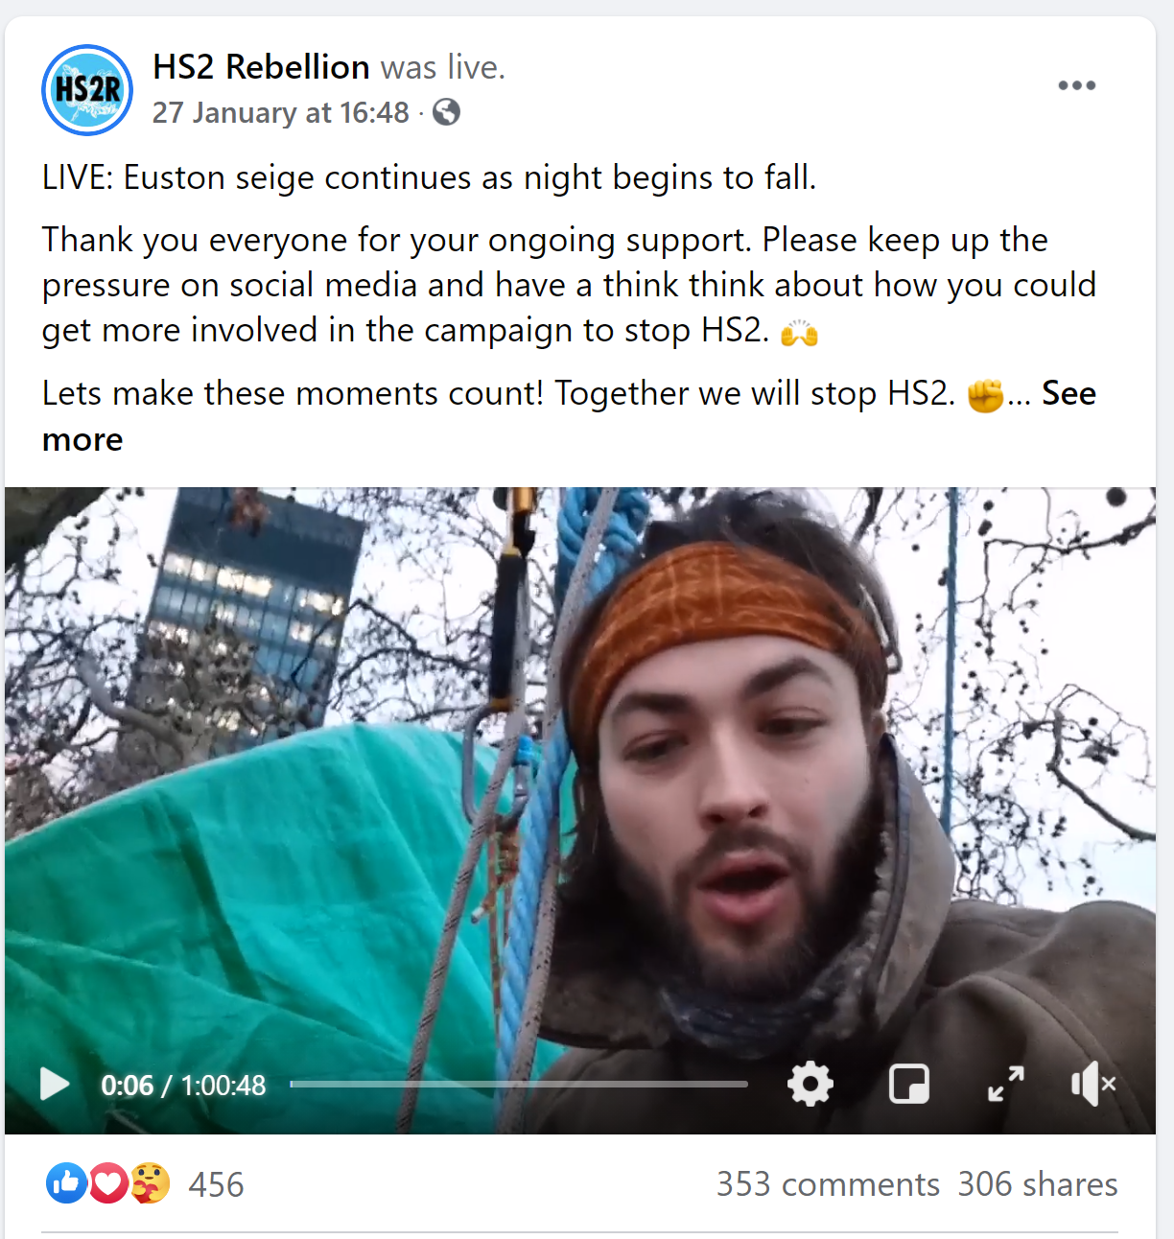Open video settings gear
The height and width of the screenshot is (1239, 1174).
coord(810,1085)
